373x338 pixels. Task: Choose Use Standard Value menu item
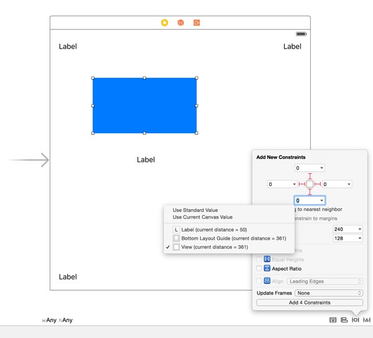[195, 210]
